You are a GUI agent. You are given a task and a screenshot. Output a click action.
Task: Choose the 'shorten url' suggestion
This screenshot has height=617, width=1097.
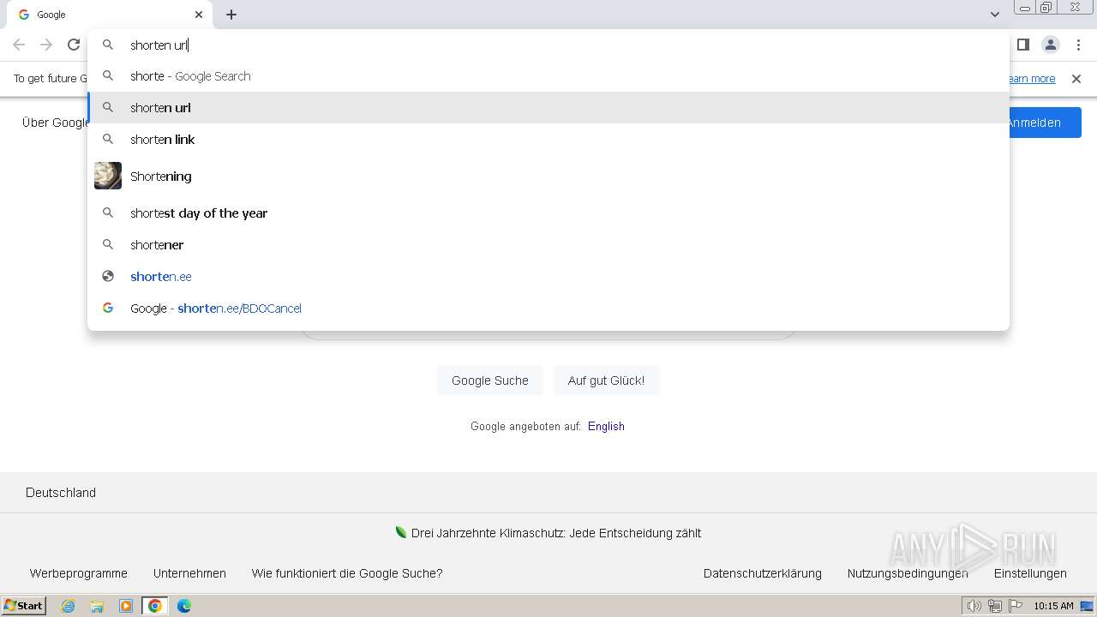click(x=548, y=108)
